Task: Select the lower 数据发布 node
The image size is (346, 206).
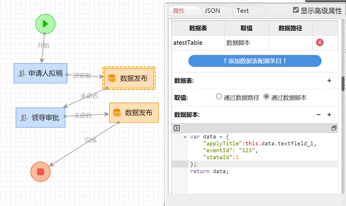Action: [134, 113]
